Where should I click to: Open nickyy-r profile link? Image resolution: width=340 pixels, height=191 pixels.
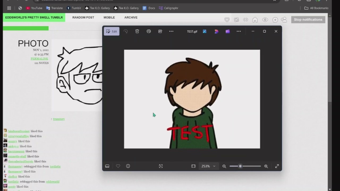[13, 146]
